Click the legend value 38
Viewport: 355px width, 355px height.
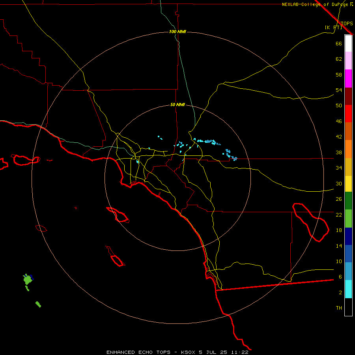point(339,152)
